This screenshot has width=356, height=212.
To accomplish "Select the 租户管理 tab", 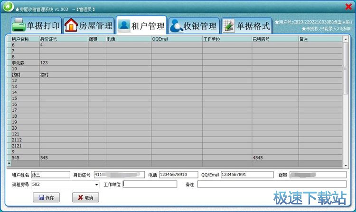I will click(141, 26).
